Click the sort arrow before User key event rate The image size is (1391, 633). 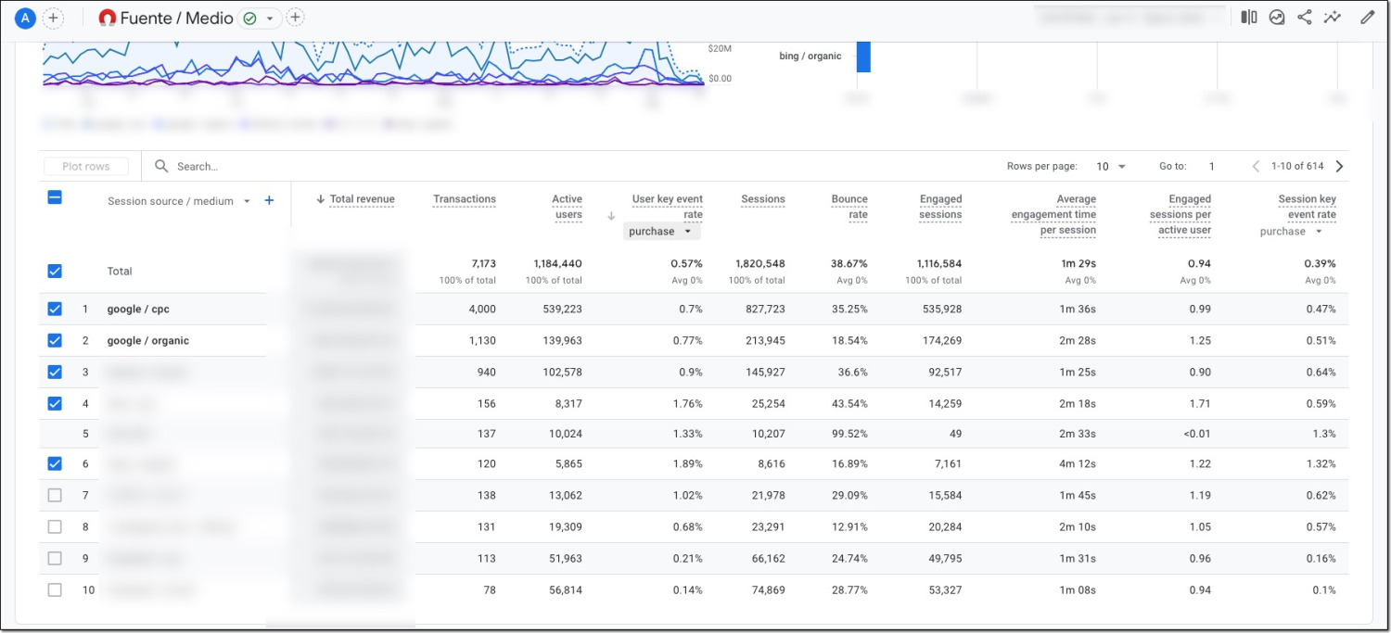coord(610,216)
